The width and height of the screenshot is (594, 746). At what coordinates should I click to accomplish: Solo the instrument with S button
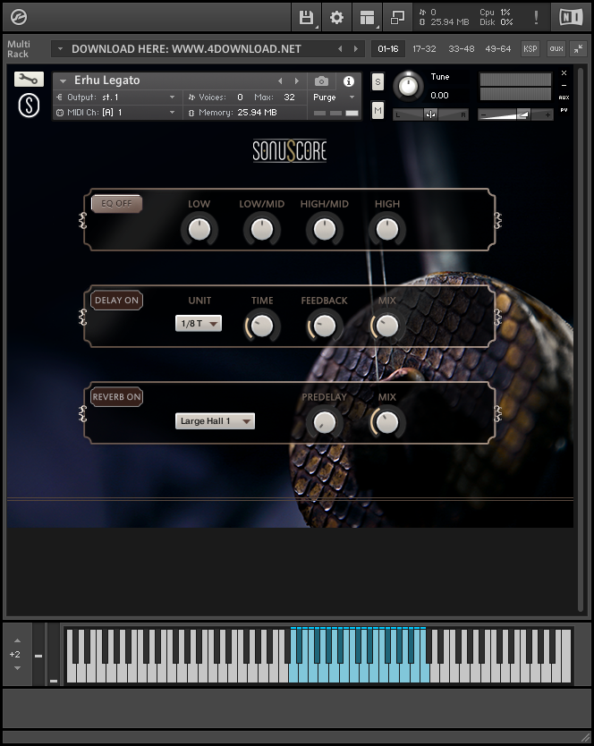378,81
